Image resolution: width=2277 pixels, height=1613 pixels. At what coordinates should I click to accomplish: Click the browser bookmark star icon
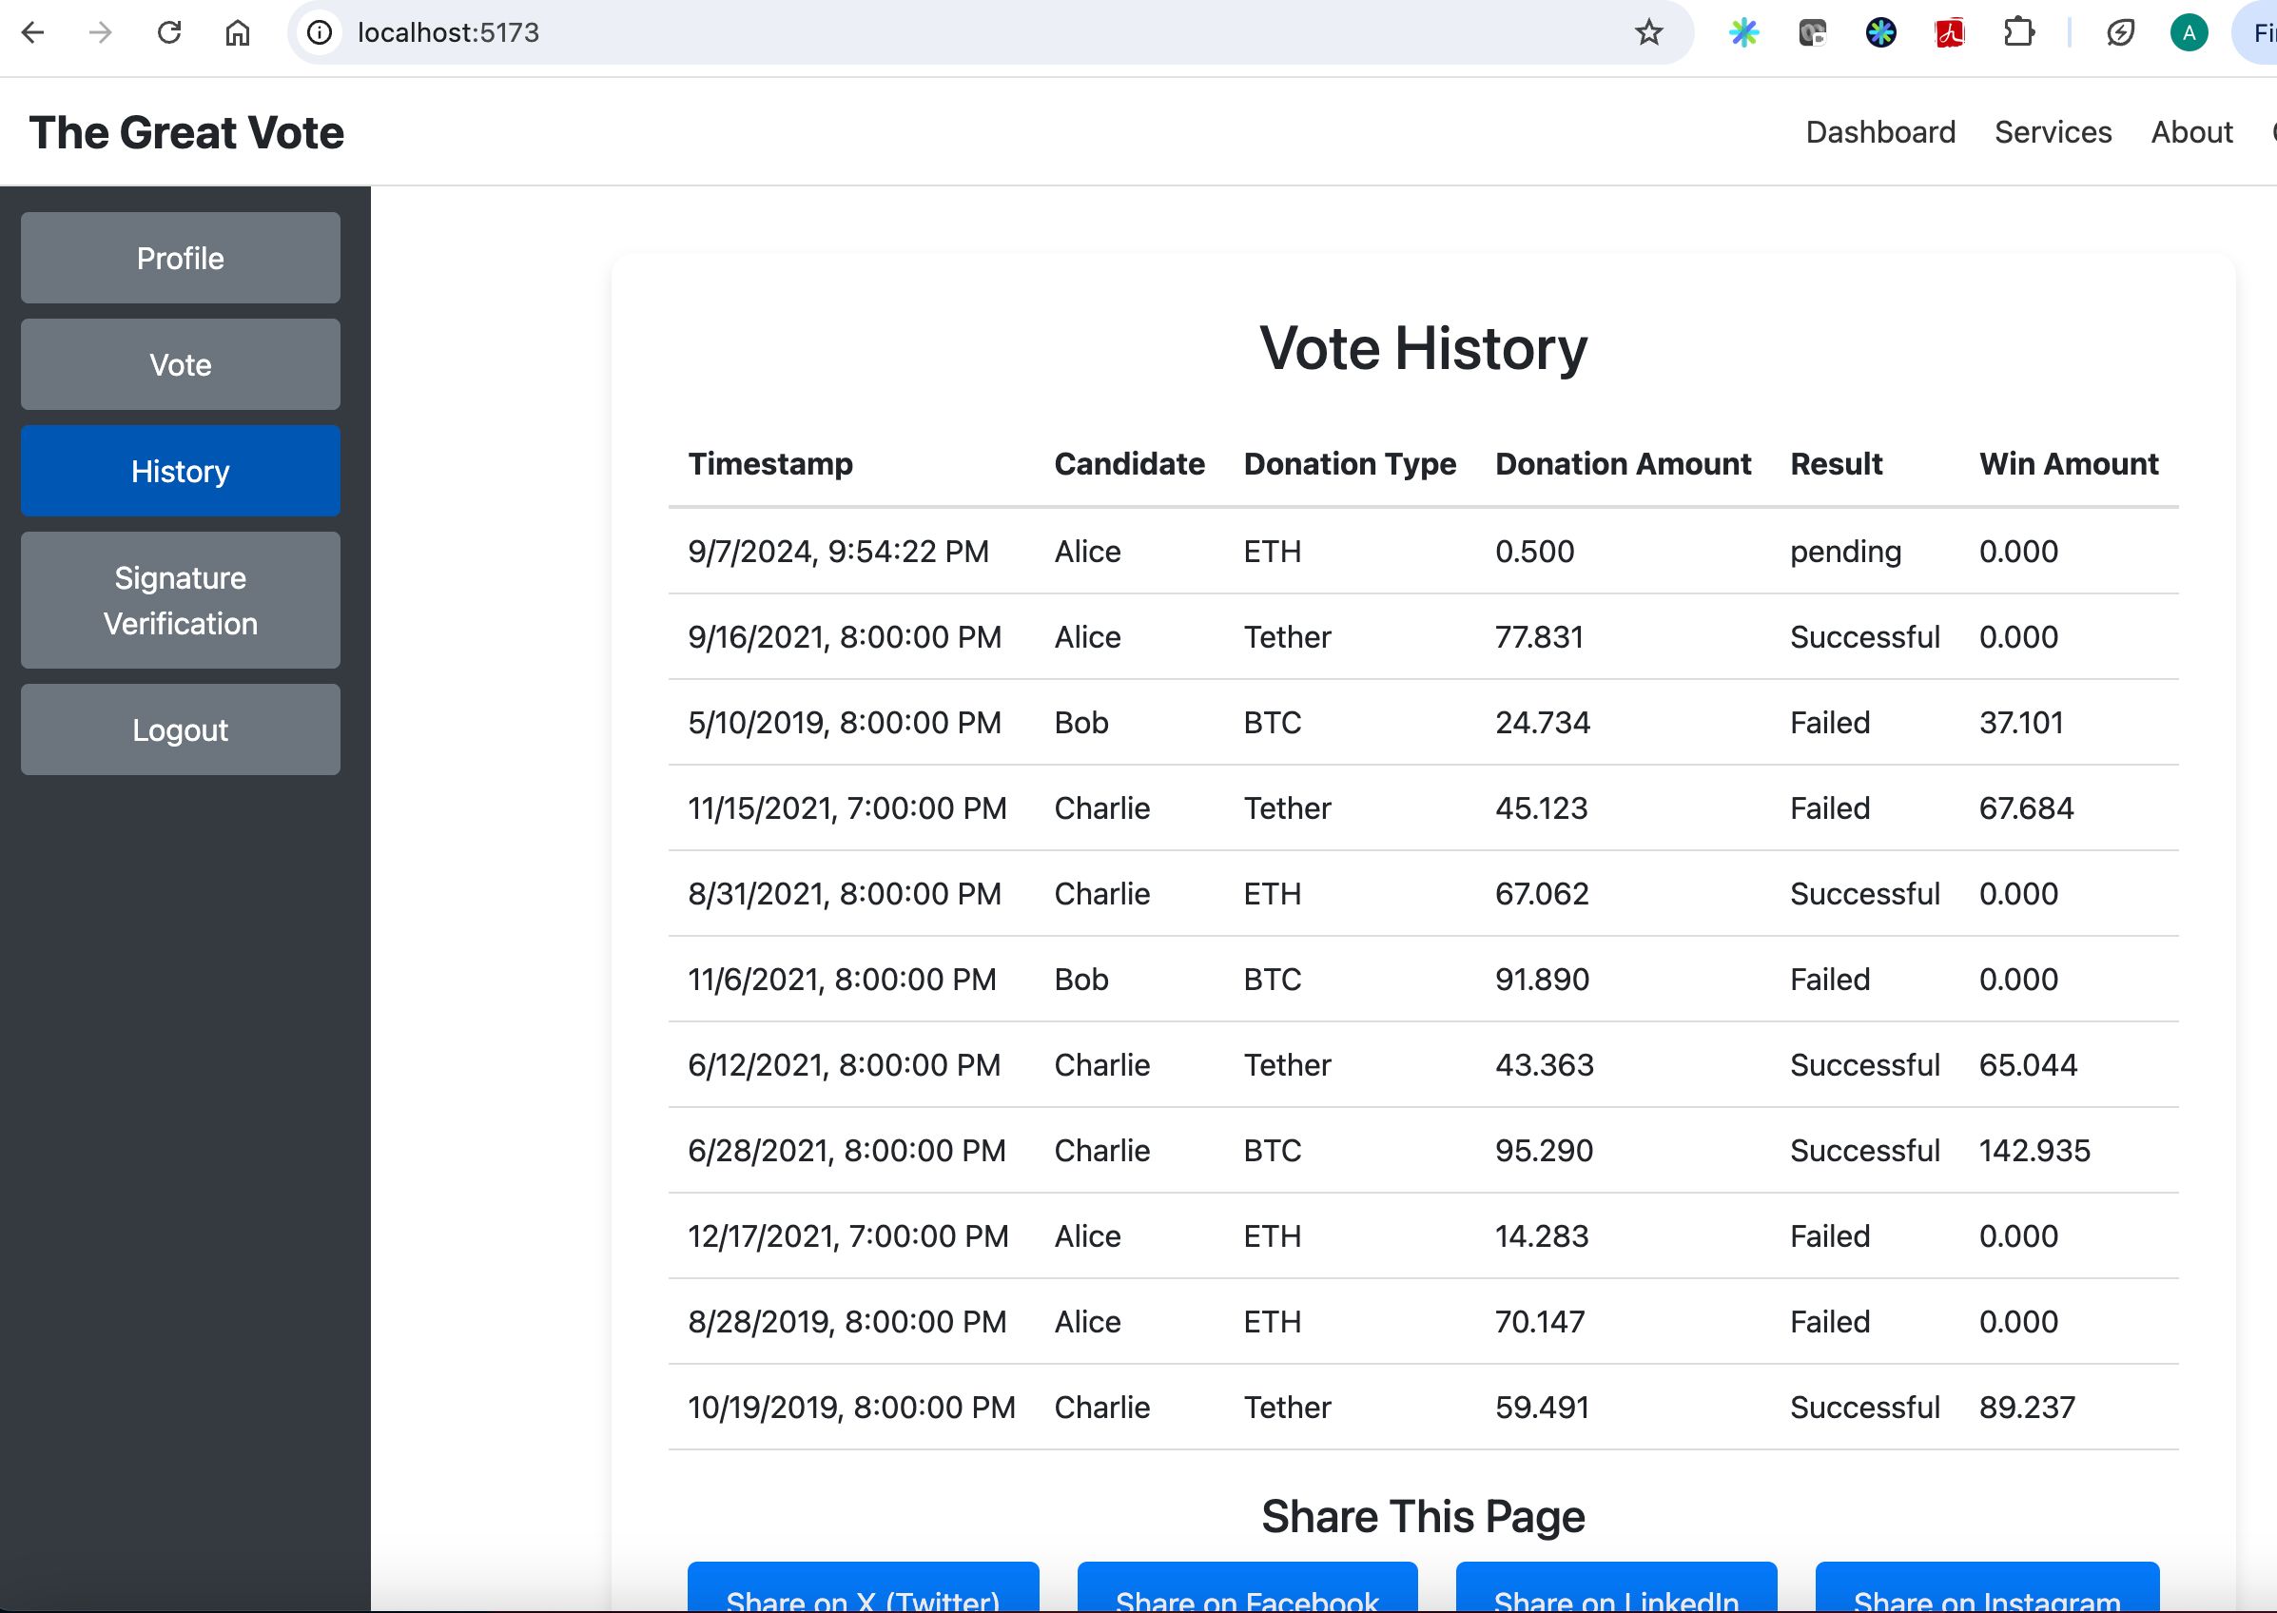pos(1646,31)
